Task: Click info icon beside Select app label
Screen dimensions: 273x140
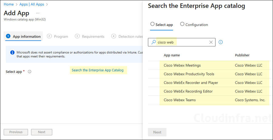Action: (x=30, y=72)
